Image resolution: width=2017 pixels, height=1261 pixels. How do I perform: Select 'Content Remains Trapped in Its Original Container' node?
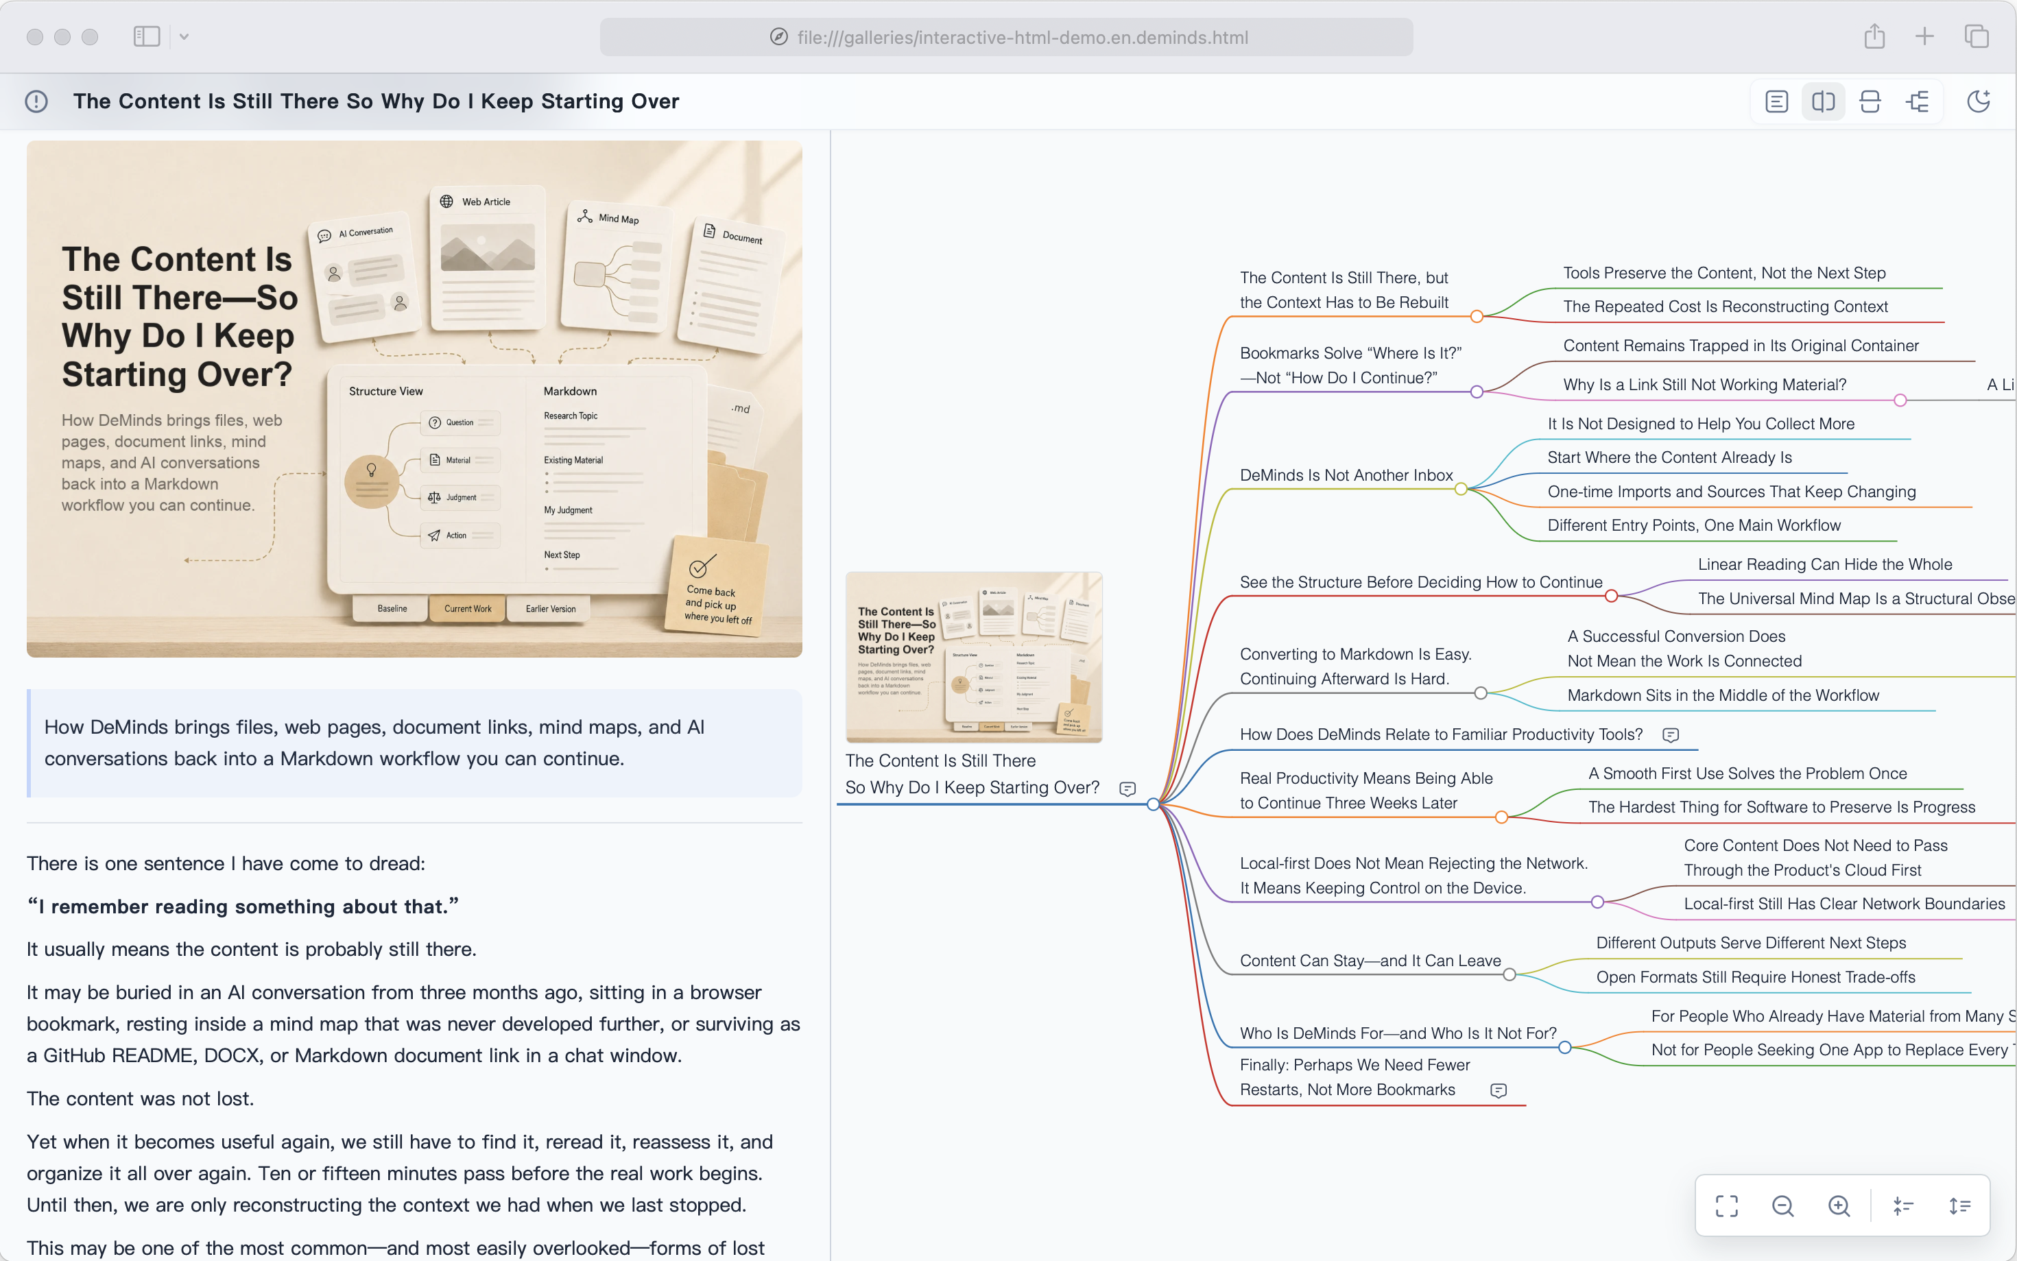pyautogui.click(x=1741, y=346)
